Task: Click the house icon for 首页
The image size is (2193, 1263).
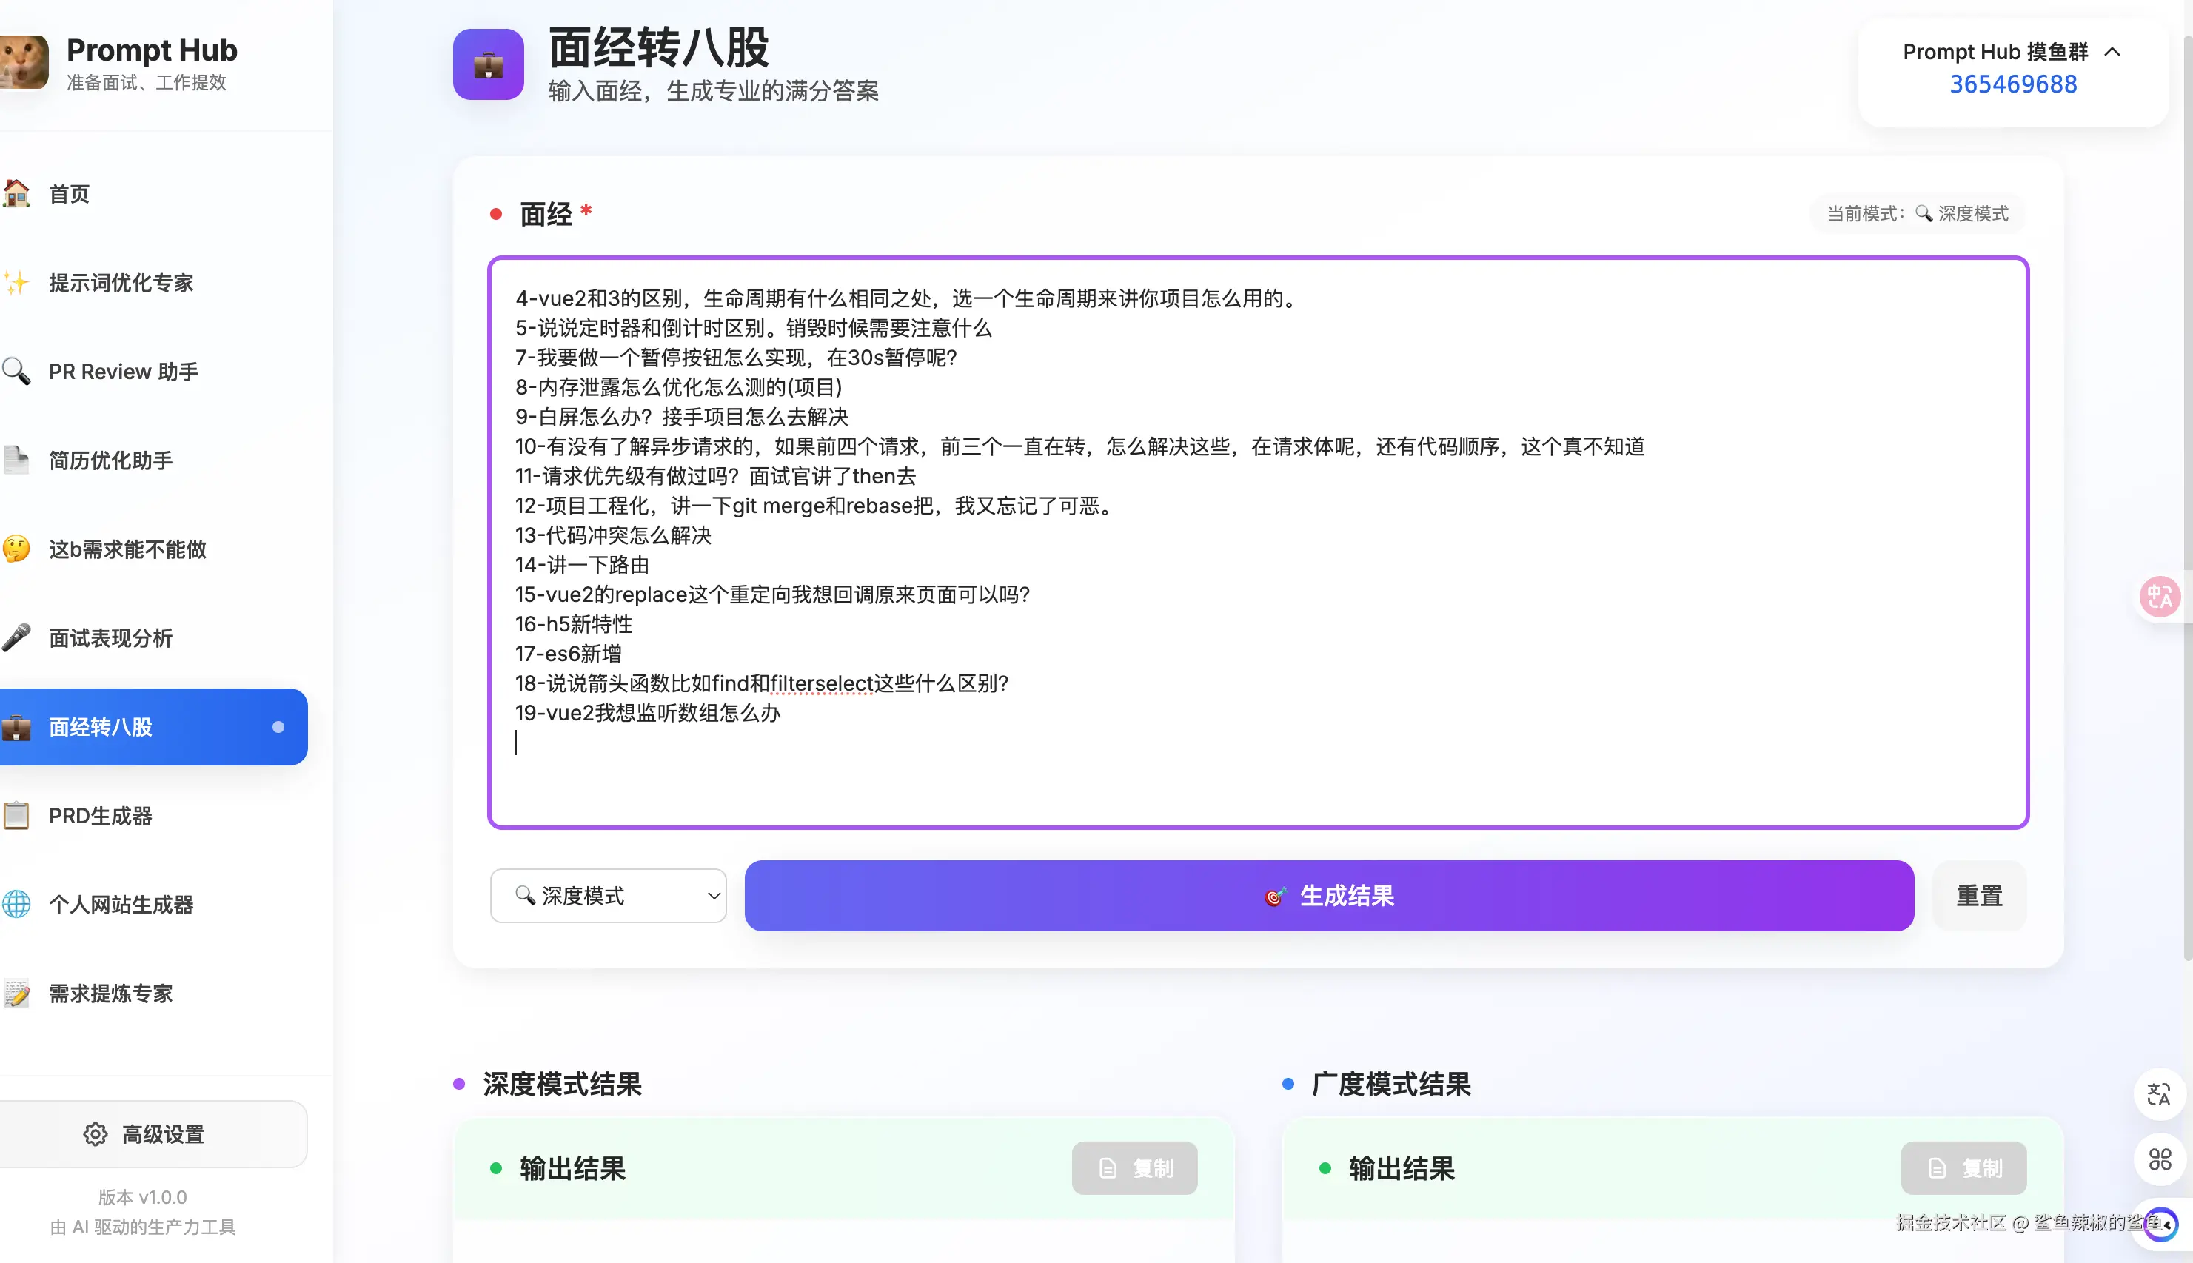Action: 16,193
